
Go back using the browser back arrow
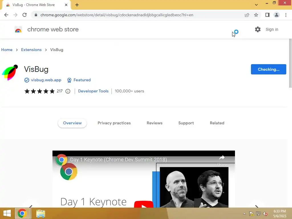(x=6, y=15)
